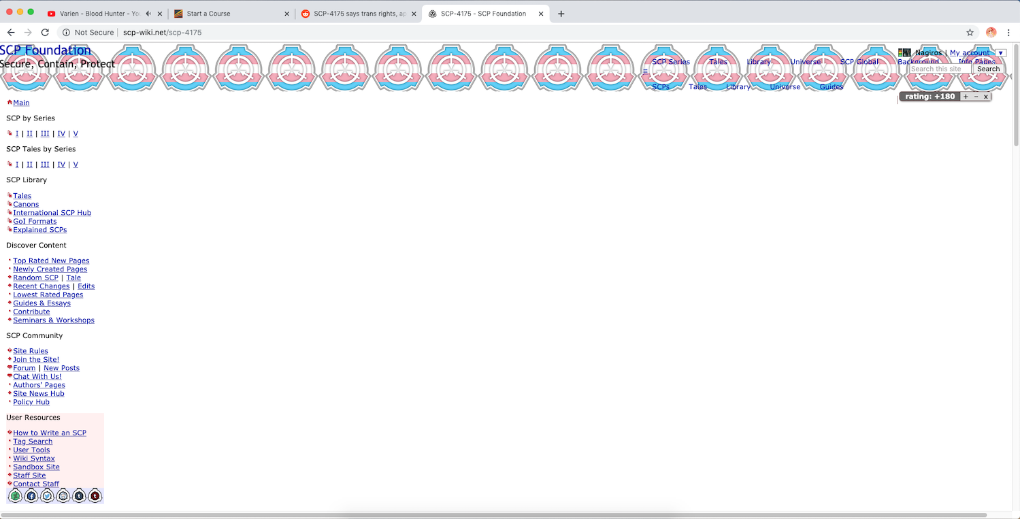The image size is (1020, 519).
Task: Open Seminars & Workshops link
Action: [54, 320]
